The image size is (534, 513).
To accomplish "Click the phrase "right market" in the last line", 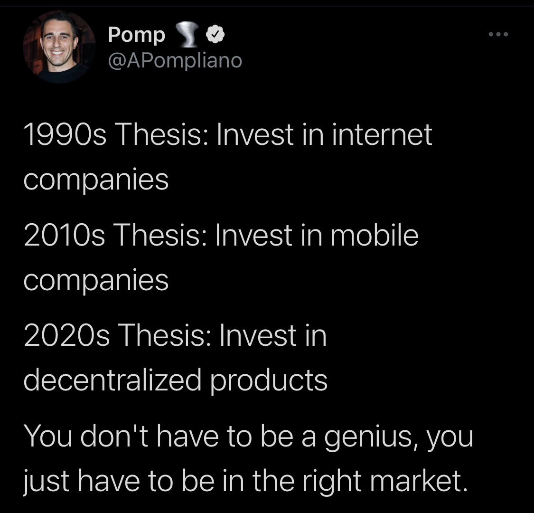I will [x=385, y=482].
